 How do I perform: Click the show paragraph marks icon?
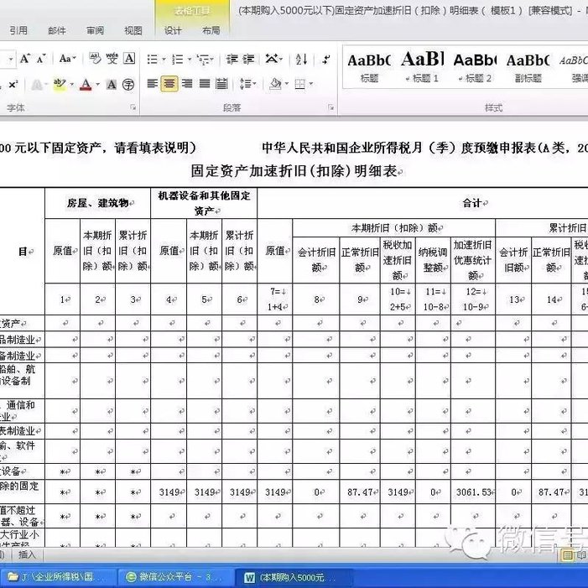pos(326,59)
